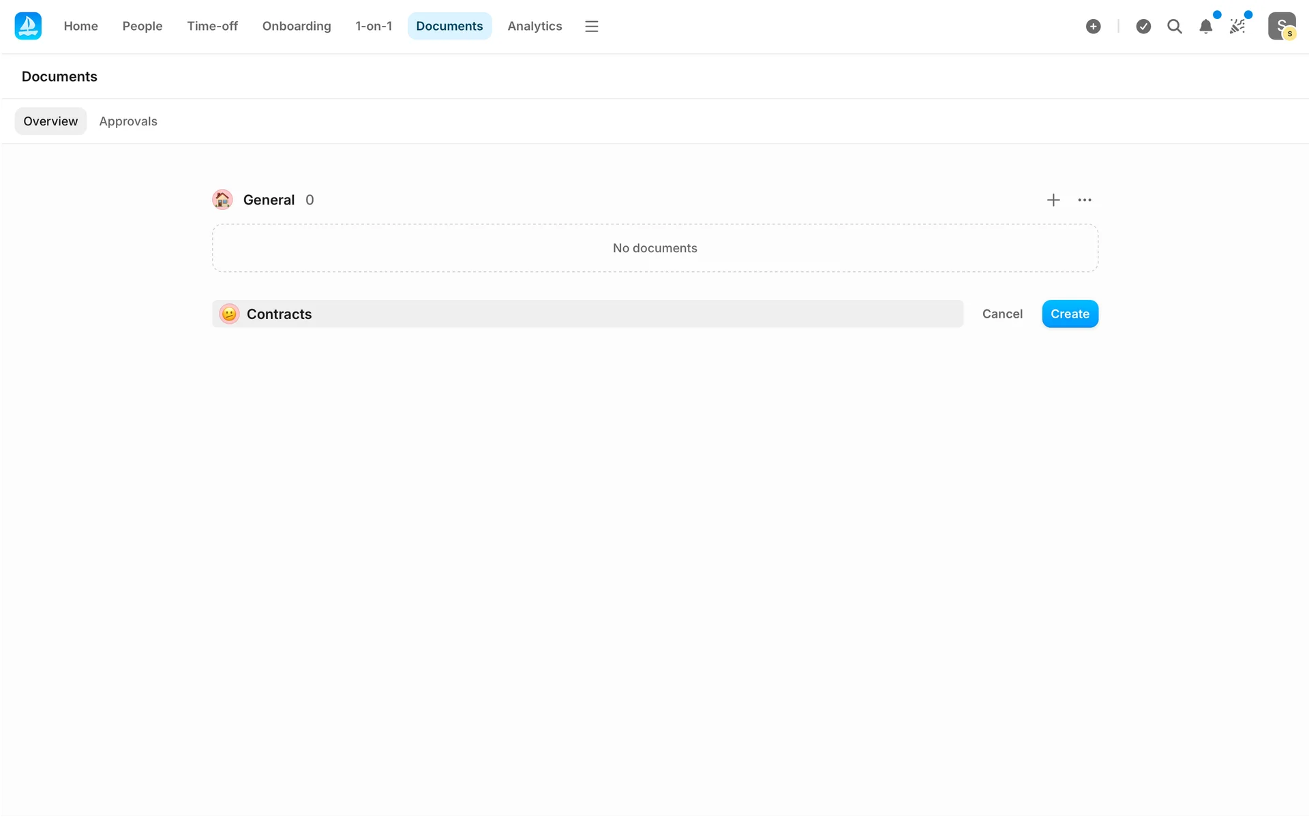Click the Contracts folder name field
1309x818 pixels.
600,314
